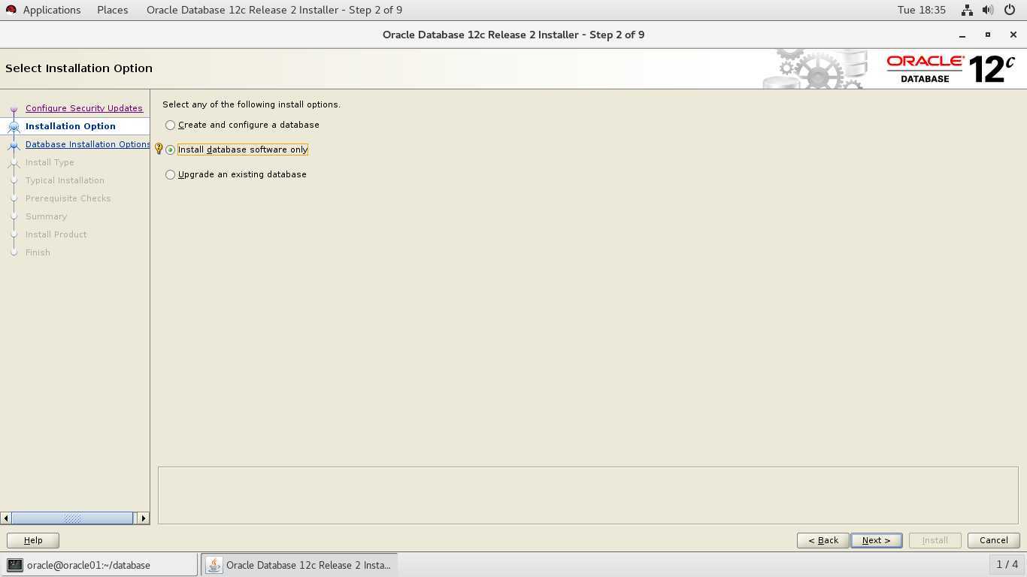This screenshot has height=577, width=1027.
Task: Click the message text area at bottom
Action: [x=588, y=495]
